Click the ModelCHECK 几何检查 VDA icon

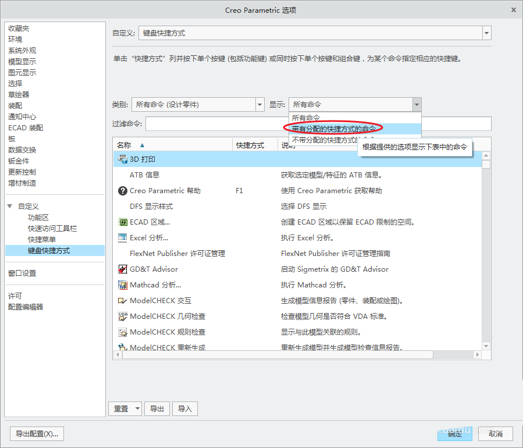(122, 317)
